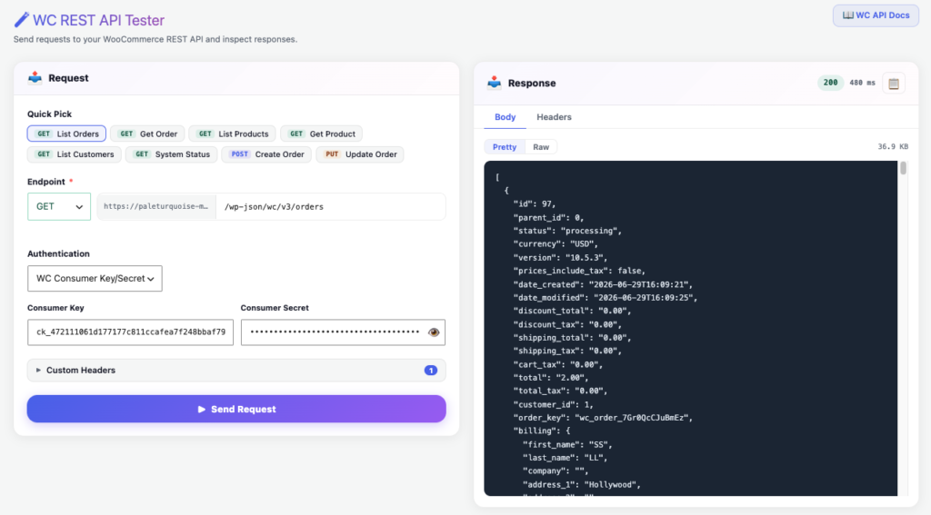Screen dimensions: 931x515
Task: Click the base URL prefix field
Action: (156, 206)
